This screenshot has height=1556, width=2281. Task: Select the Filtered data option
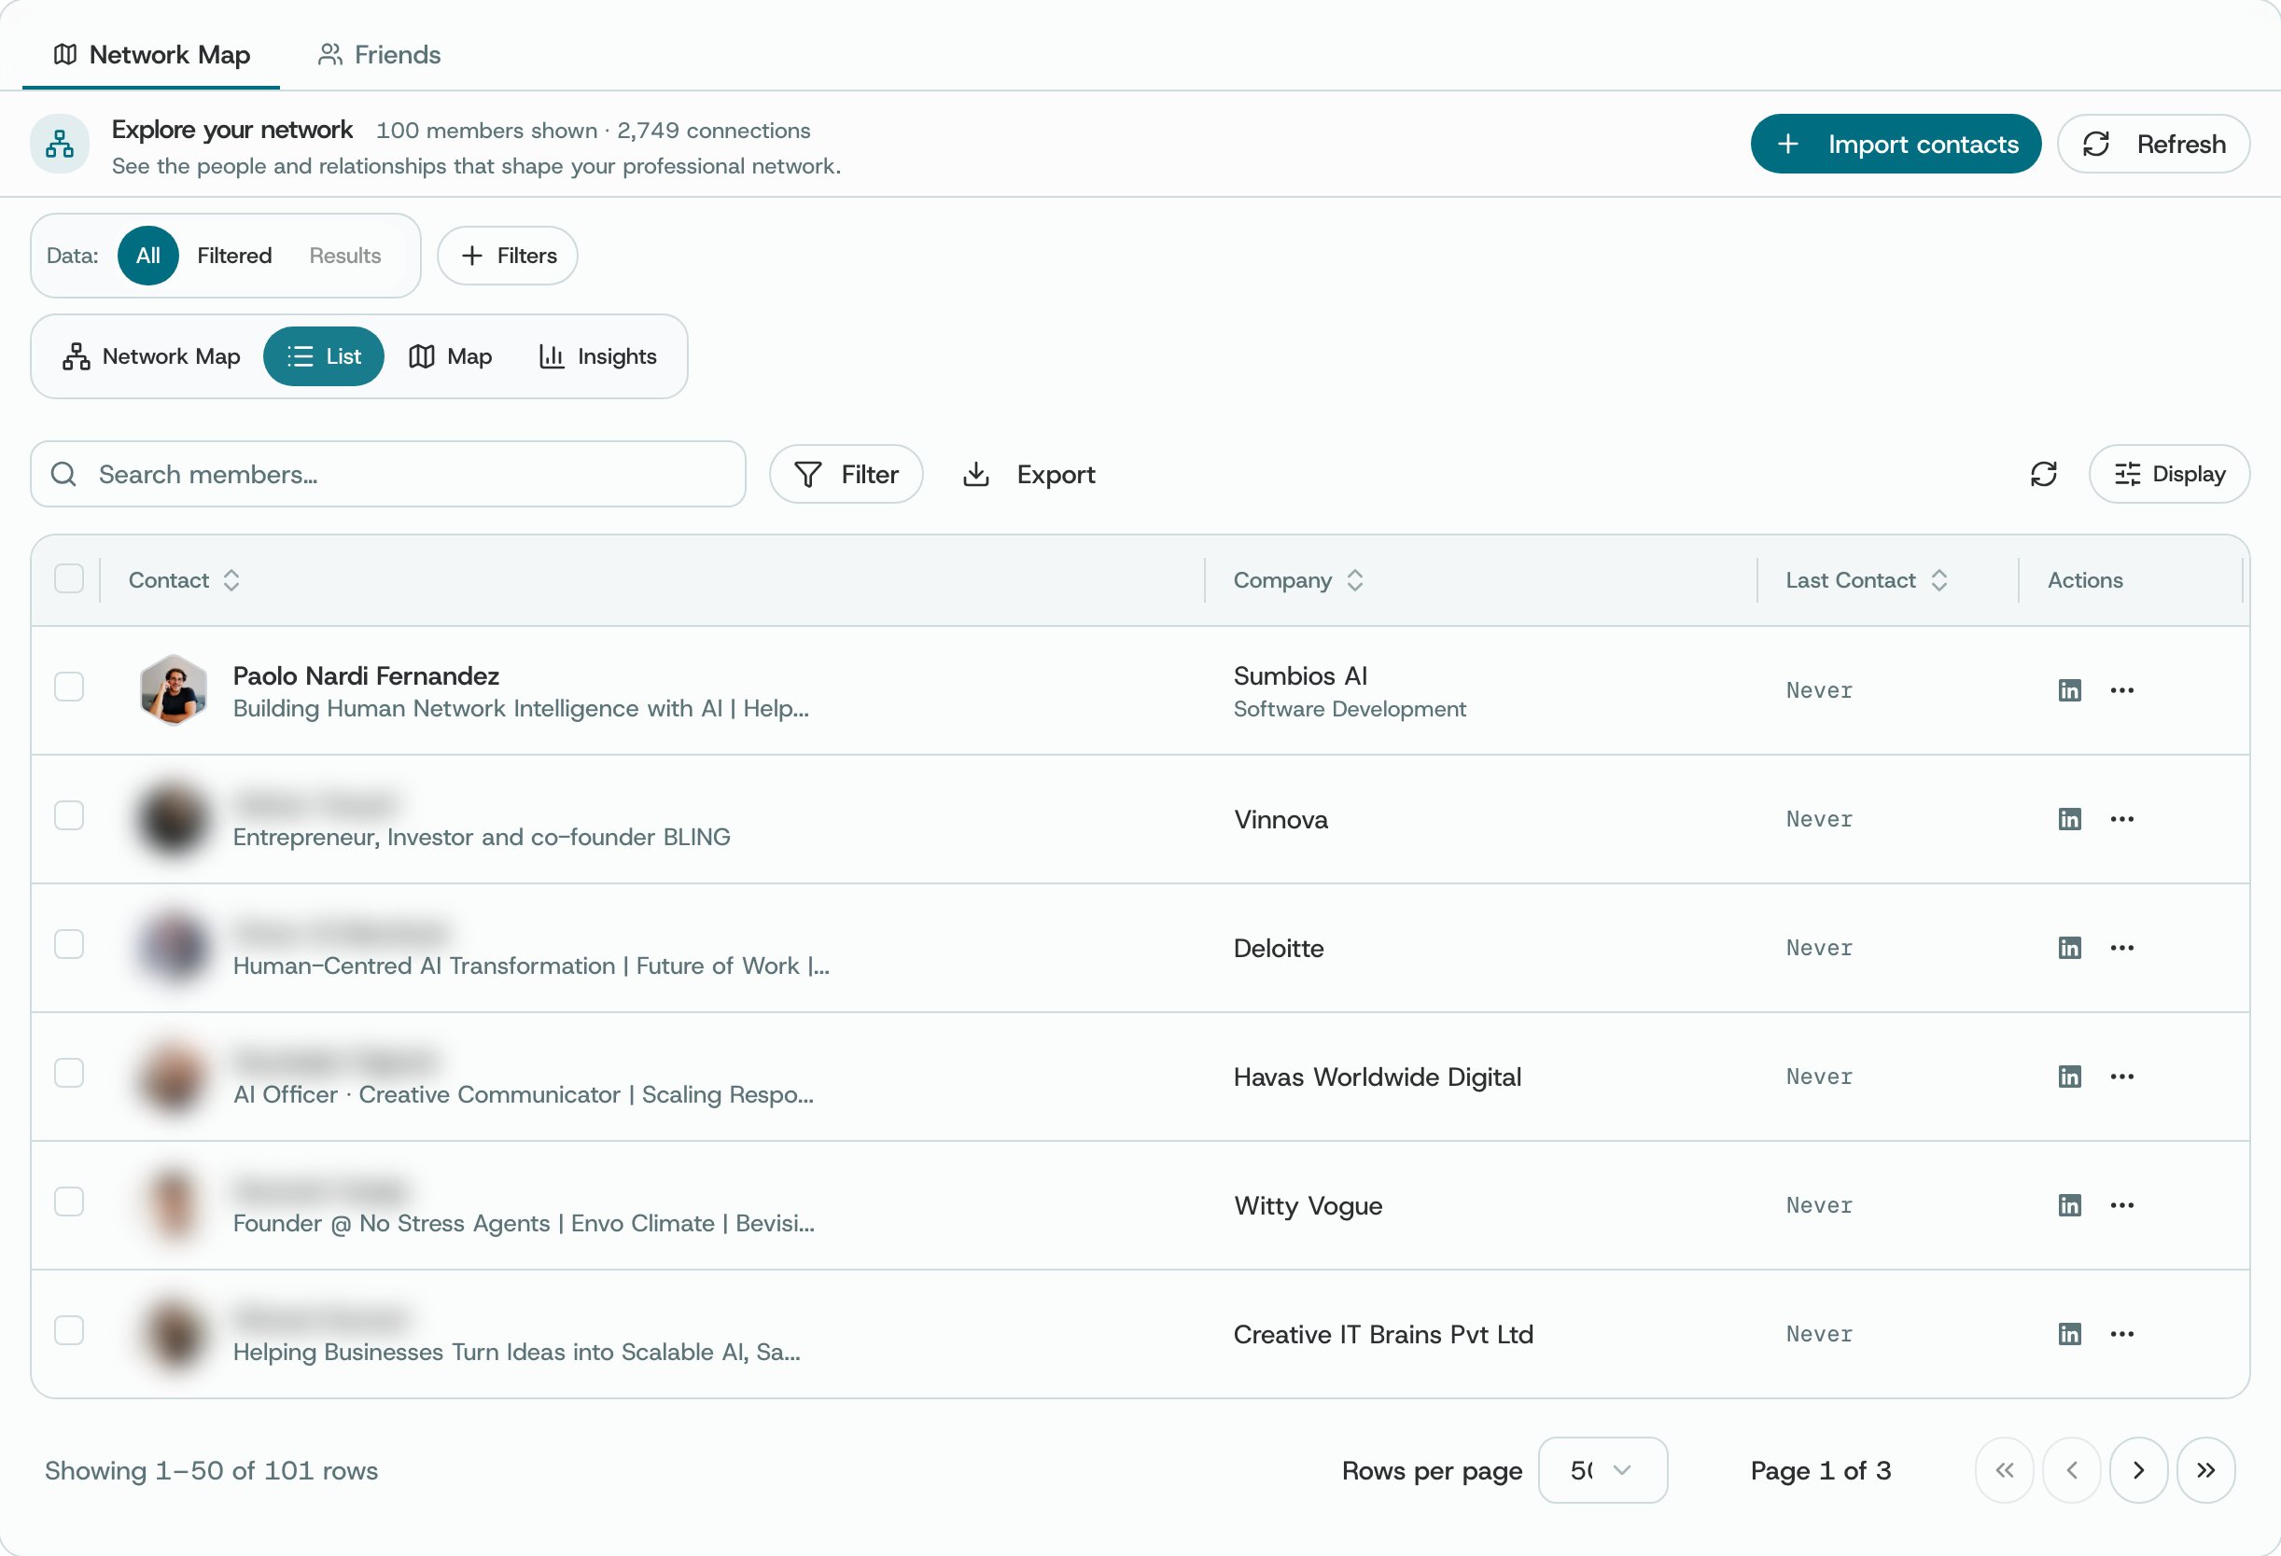(233, 255)
